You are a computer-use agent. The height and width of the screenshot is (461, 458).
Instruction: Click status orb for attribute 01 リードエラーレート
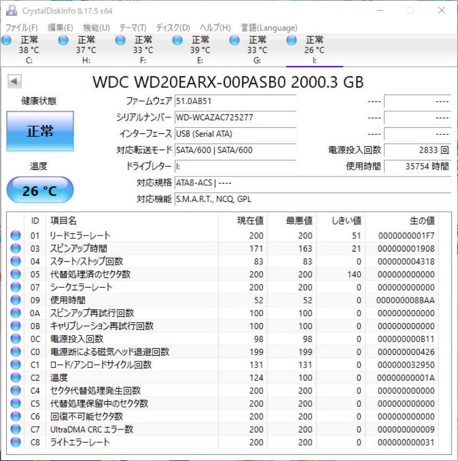(16, 235)
